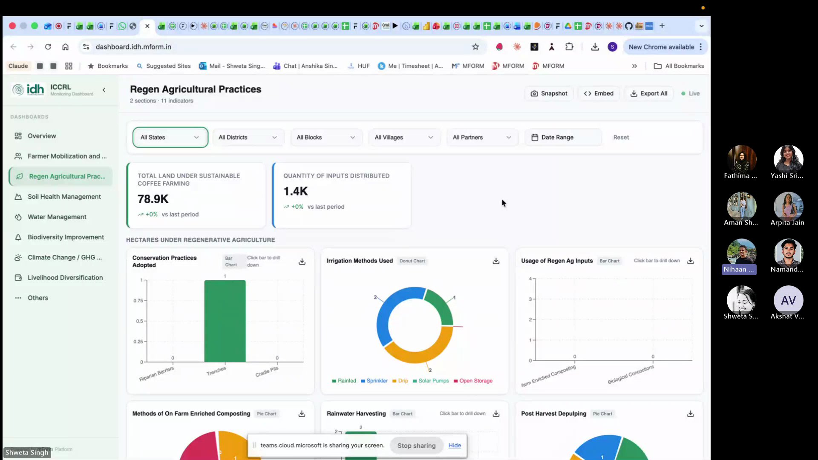
Task: Toggle the Open Storage legend item
Action: click(473, 381)
